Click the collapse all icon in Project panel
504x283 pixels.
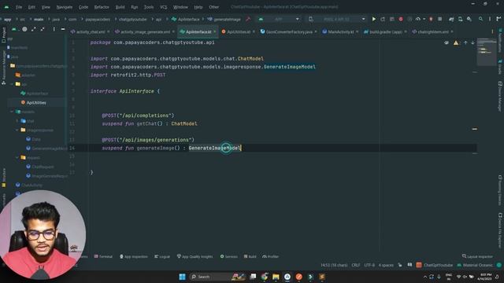pyautogui.click(x=43, y=29)
